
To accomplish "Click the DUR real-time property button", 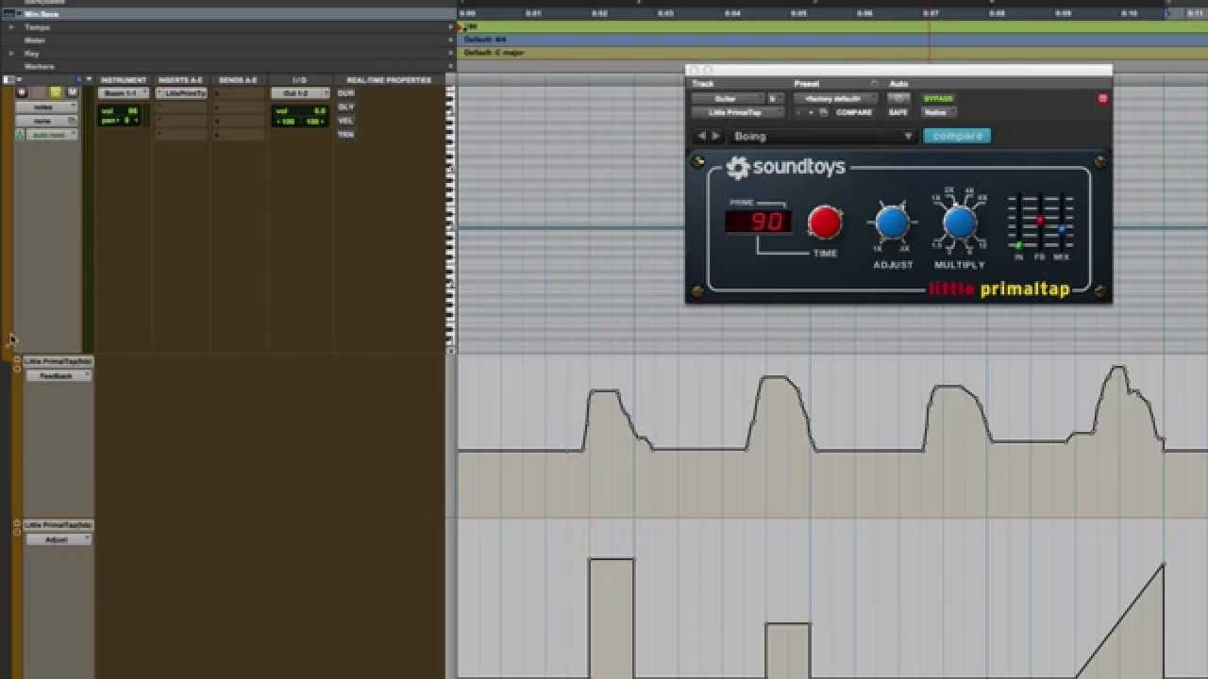I will pos(345,93).
